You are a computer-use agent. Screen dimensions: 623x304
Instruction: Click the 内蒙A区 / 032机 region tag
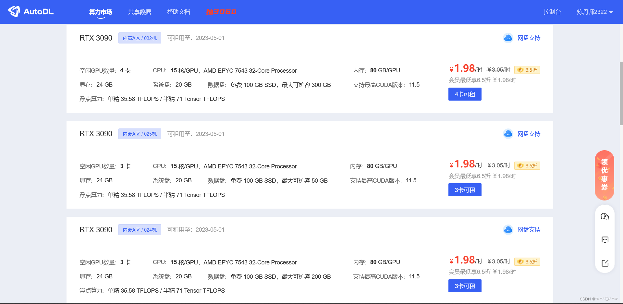click(x=140, y=38)
